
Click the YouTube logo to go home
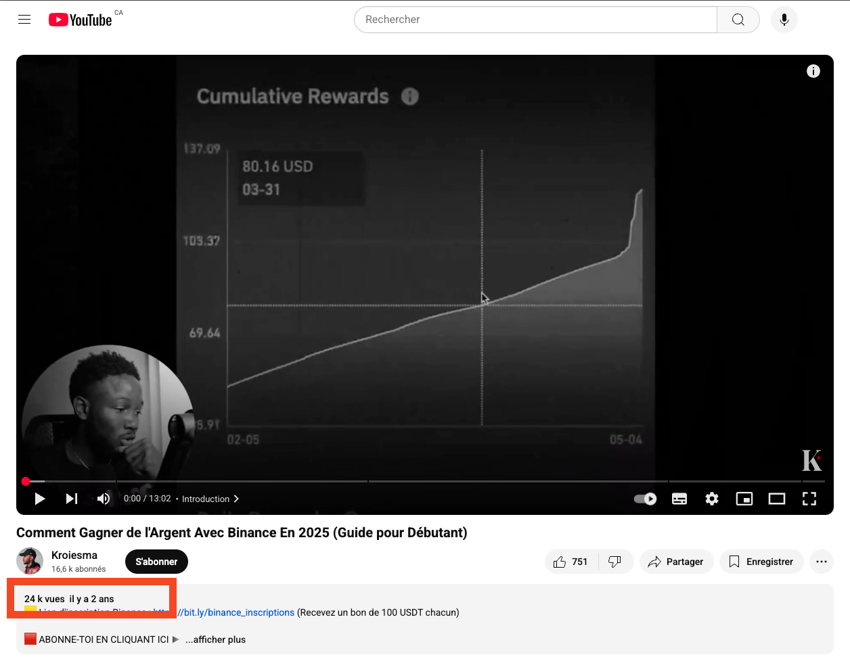tap(81, 20)
